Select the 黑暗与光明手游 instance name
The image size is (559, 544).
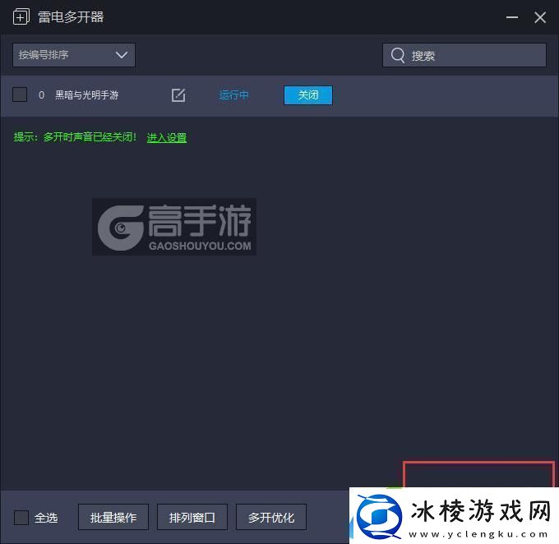86,95
